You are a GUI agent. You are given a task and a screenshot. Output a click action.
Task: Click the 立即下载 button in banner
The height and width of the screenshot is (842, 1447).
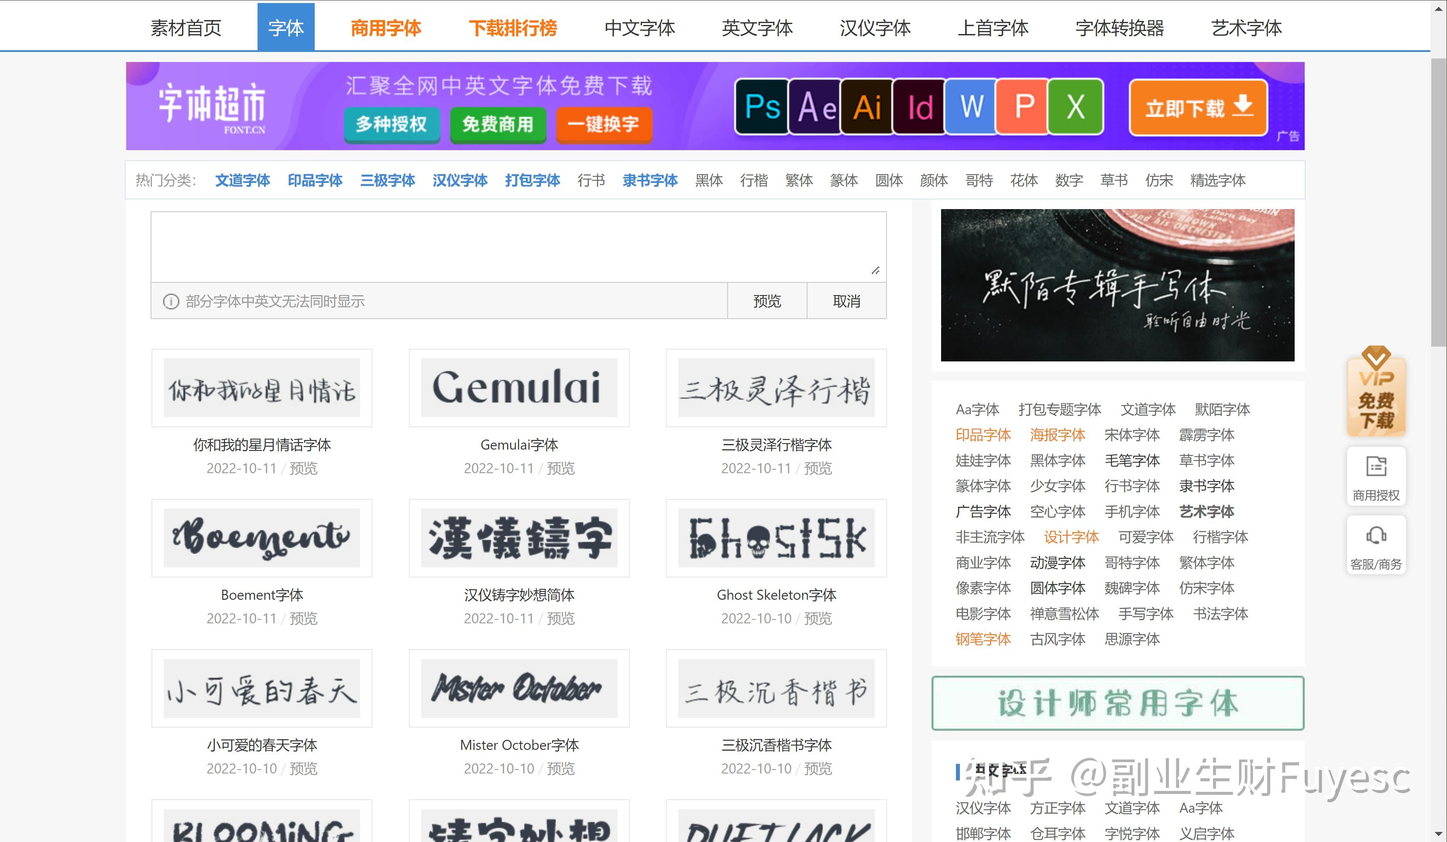[x=1198, y=107]
